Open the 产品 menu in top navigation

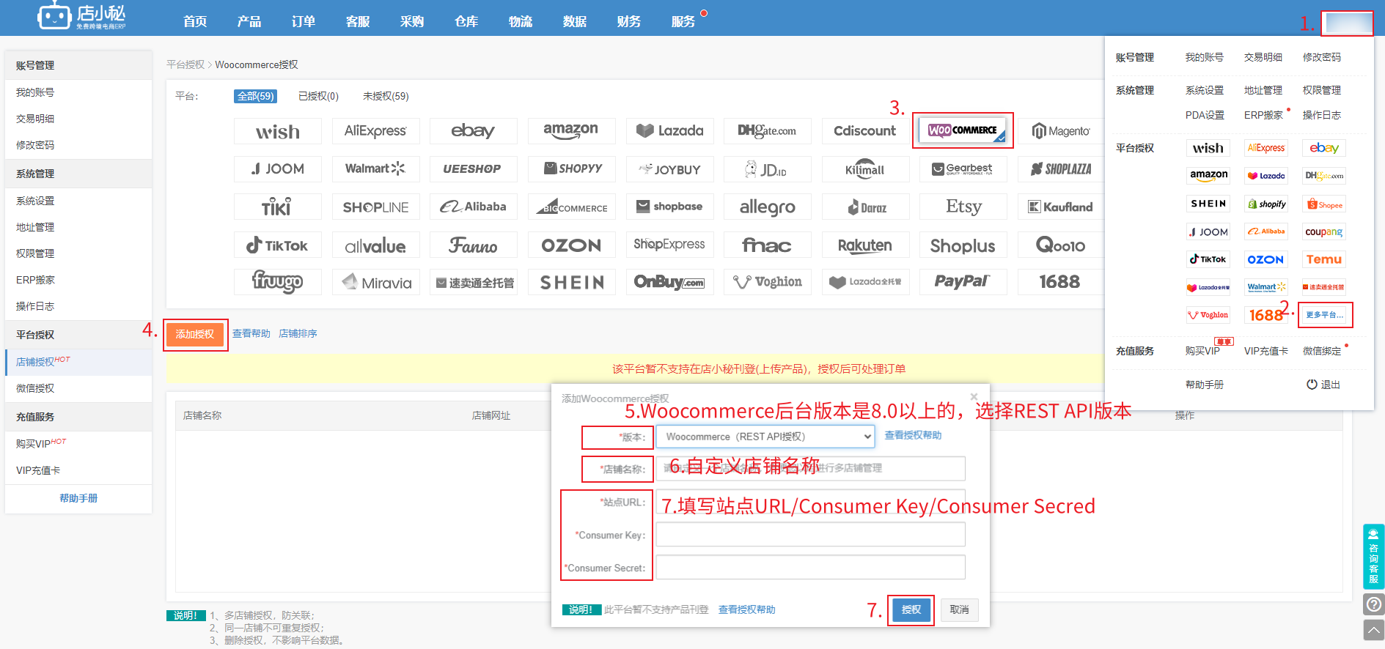click(x=249, y=21)
